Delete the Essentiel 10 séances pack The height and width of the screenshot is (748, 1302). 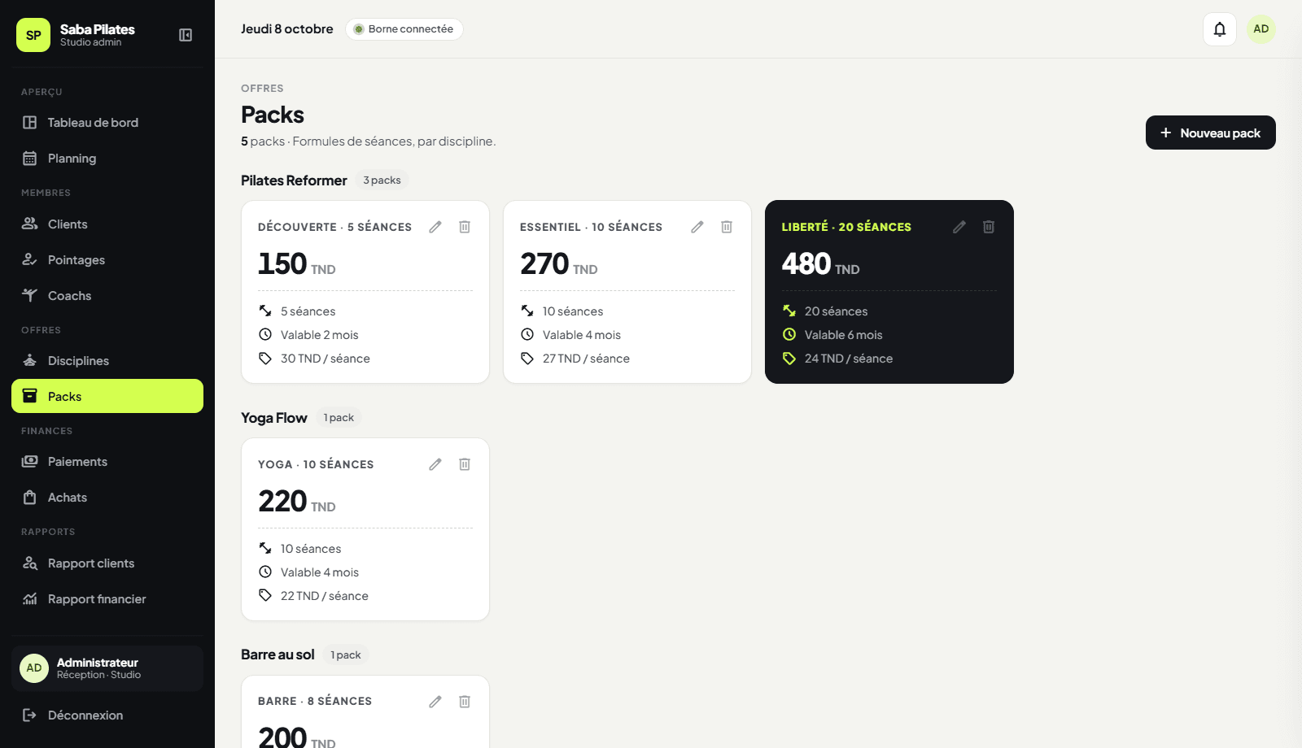[727, 227]
